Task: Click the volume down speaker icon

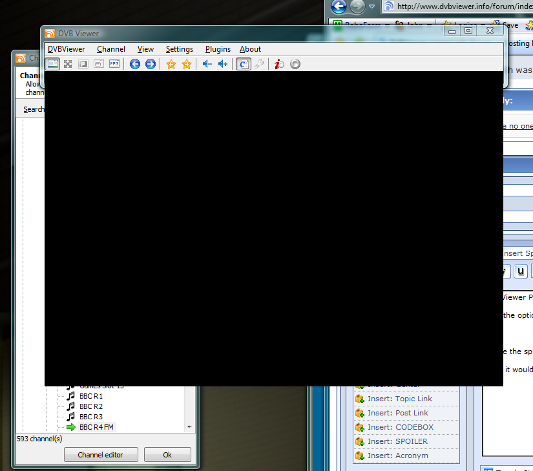Action: tap(207, 64)
